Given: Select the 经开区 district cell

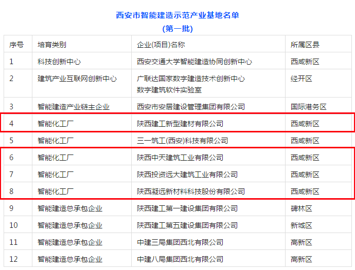Looking at the screenshot, I should 301,79.
